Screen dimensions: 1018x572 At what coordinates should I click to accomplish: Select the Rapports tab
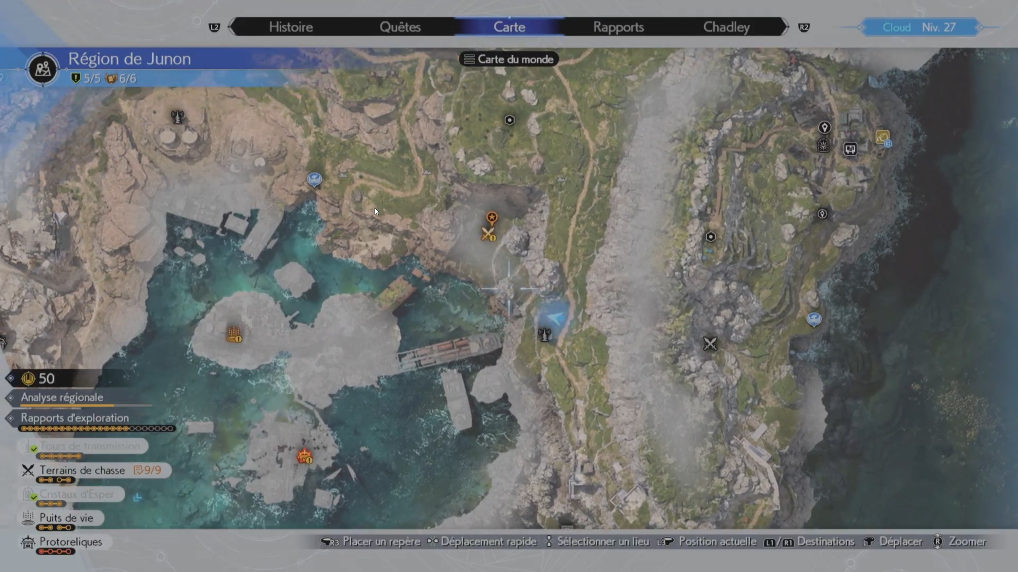click(618, 27)
